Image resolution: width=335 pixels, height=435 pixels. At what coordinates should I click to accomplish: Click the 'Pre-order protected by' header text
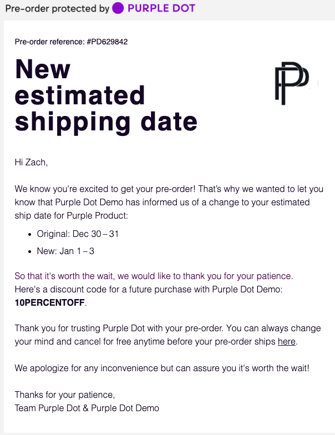point(57,8)
